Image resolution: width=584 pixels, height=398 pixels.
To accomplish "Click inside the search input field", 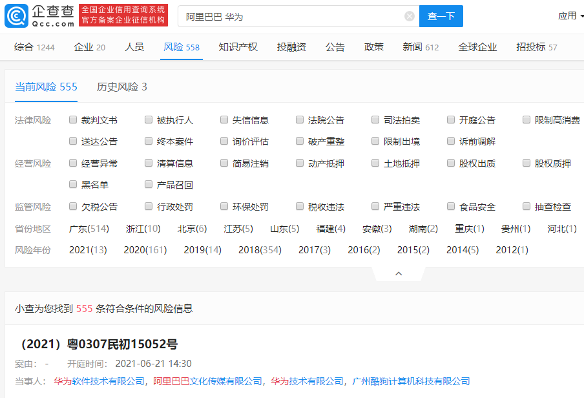I will point(291,16).
